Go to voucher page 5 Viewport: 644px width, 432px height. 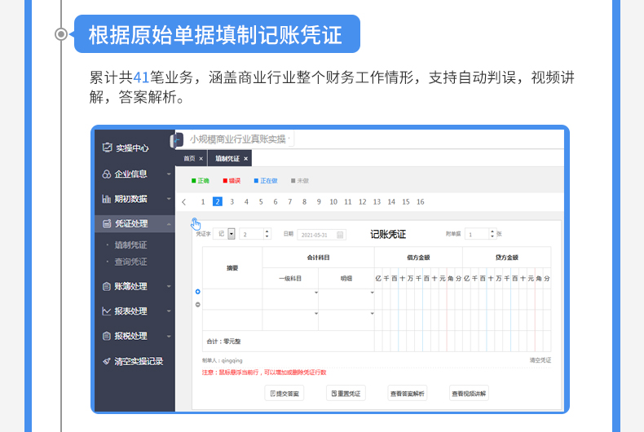pyautogui.click(x=261, y=202)
